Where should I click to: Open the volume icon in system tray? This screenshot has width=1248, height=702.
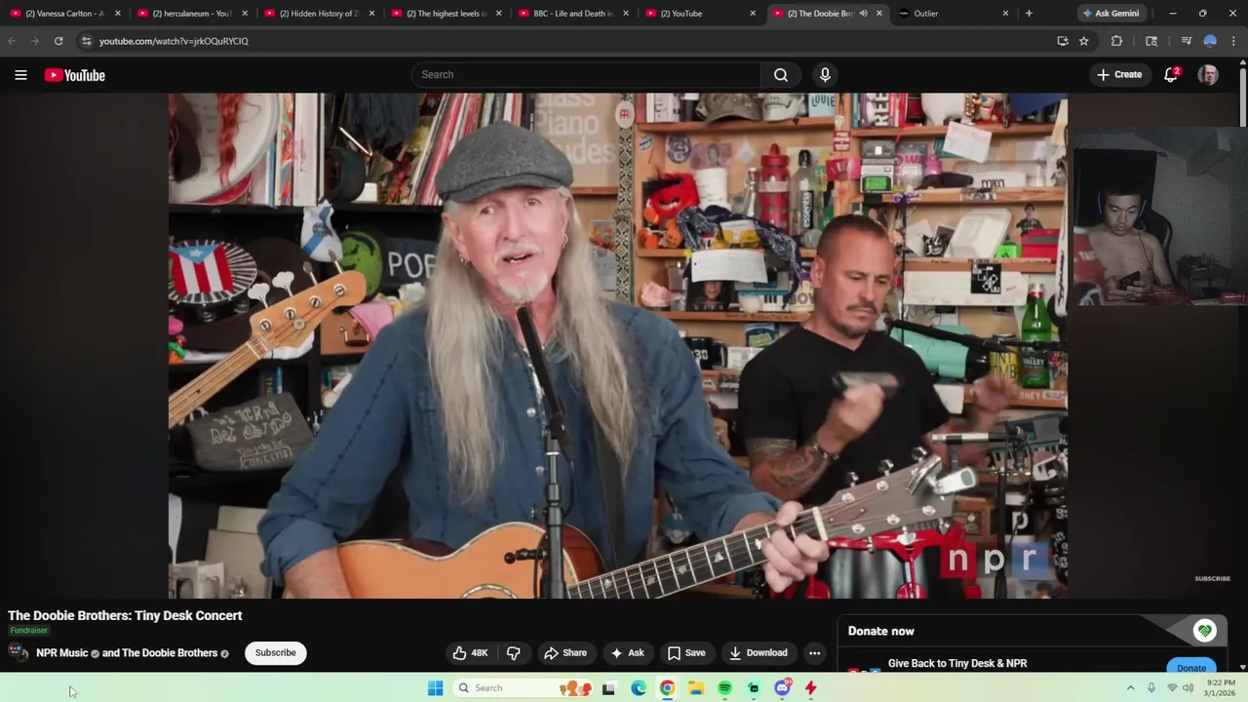(x=1188, y=688)
